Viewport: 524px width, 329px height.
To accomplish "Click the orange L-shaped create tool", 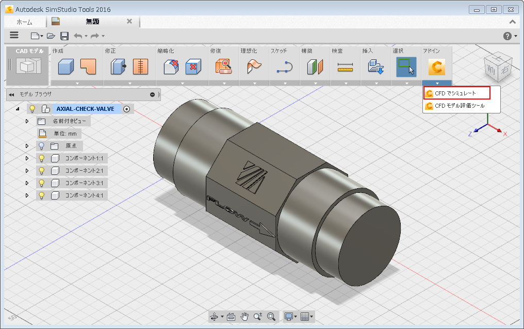I will pyautogui.click(x=88, y=67).
